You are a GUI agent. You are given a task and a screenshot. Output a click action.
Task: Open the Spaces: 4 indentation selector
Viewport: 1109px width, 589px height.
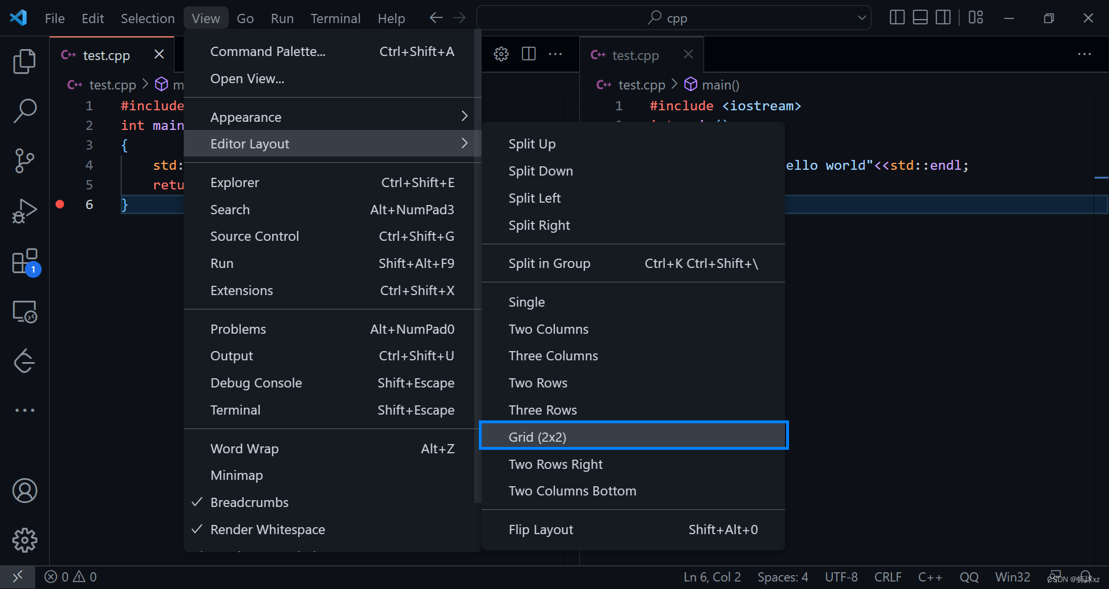click(x=783, y=577)
